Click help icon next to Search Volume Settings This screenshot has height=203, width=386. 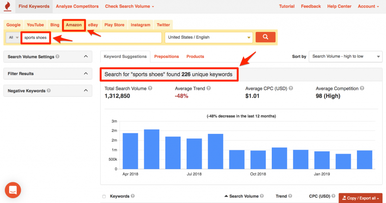tap(57, 56)
